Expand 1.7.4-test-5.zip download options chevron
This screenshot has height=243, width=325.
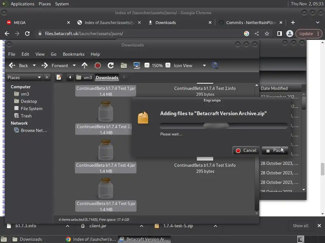(x=216, y=226)
